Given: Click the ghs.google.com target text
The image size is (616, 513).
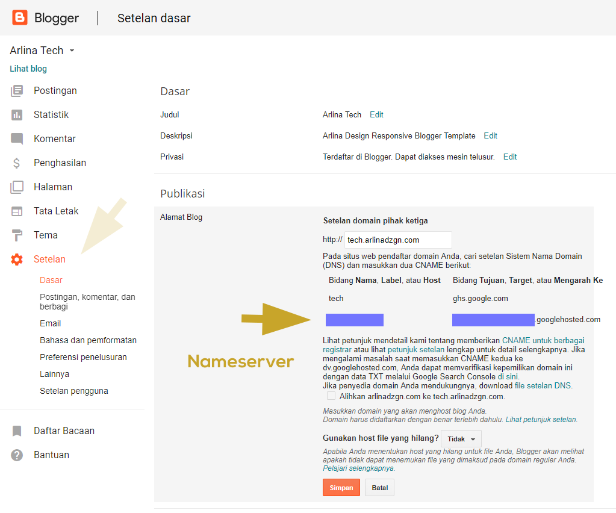Looking at the screenshot, I should [x=480, y=299].
